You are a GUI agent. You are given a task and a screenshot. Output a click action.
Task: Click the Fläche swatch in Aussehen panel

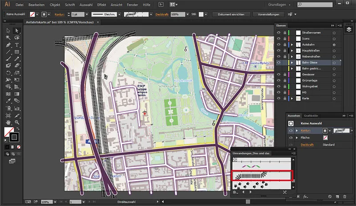click(x=325, y=138)
